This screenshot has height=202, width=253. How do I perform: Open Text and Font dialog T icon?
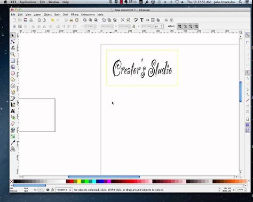point(141,20)
